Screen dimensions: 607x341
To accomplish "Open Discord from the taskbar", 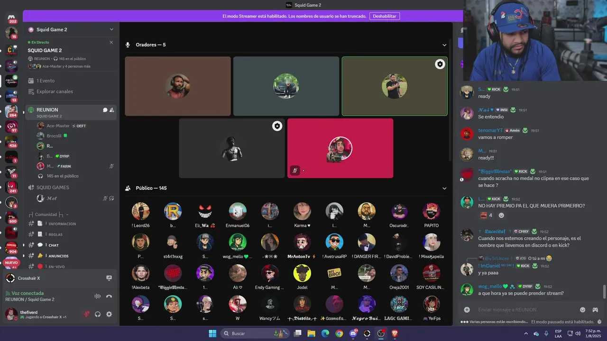I will click(353, 333).
